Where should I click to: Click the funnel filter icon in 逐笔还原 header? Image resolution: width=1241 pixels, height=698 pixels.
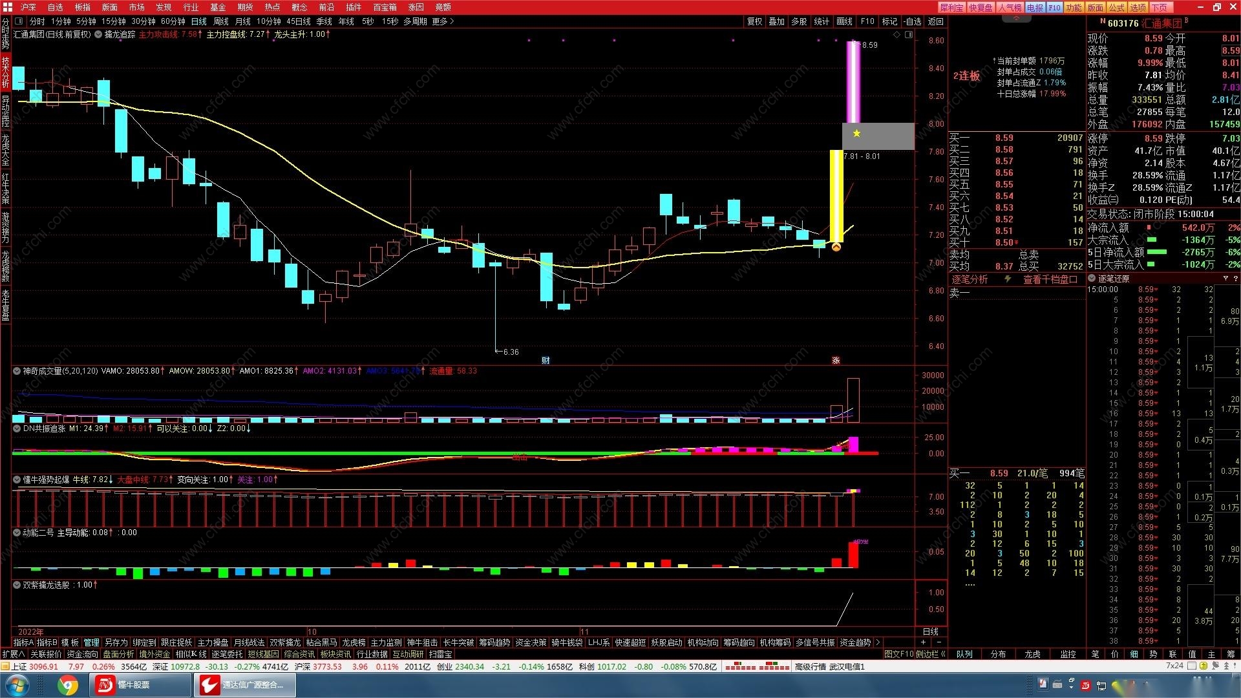pyautogui.click(x=1225, y=279)
